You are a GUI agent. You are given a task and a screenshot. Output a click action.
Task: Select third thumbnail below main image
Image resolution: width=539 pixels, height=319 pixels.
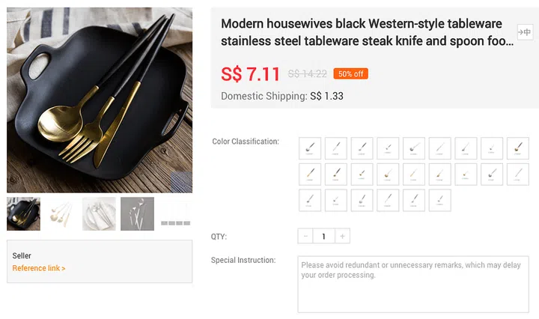coord(99,214)
